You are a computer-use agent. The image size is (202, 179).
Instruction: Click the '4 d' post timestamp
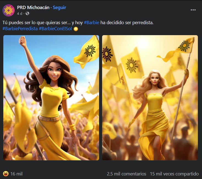pyautogui.click(x=20, y=13)
